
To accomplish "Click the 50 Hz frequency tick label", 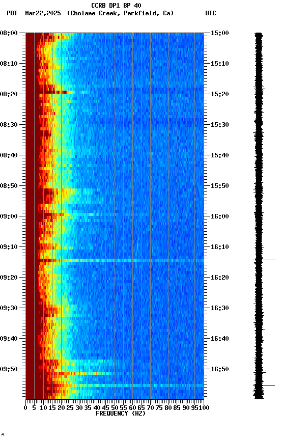I will pos(115,408).
